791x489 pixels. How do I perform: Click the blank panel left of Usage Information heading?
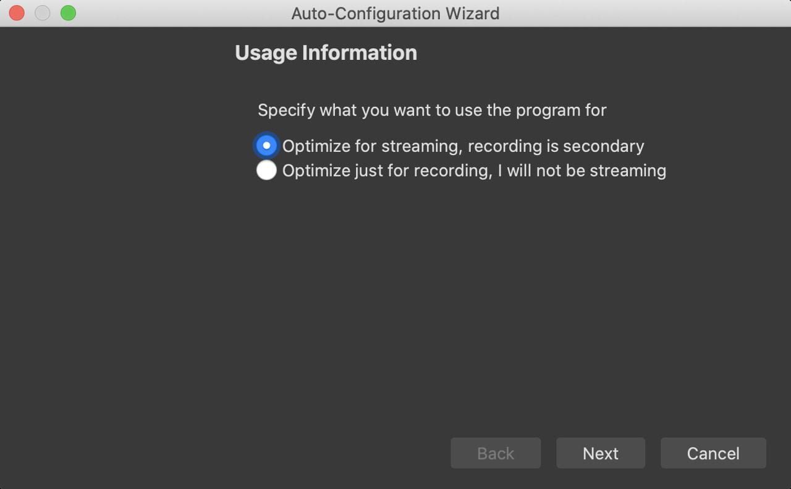point(117,53)
